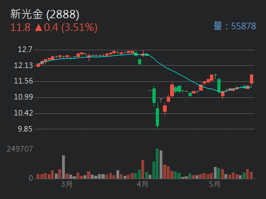Image resolution: width=266 pixels, height=199 pixels.
Task: Click the 3月 date axis label
Action: 66,184
